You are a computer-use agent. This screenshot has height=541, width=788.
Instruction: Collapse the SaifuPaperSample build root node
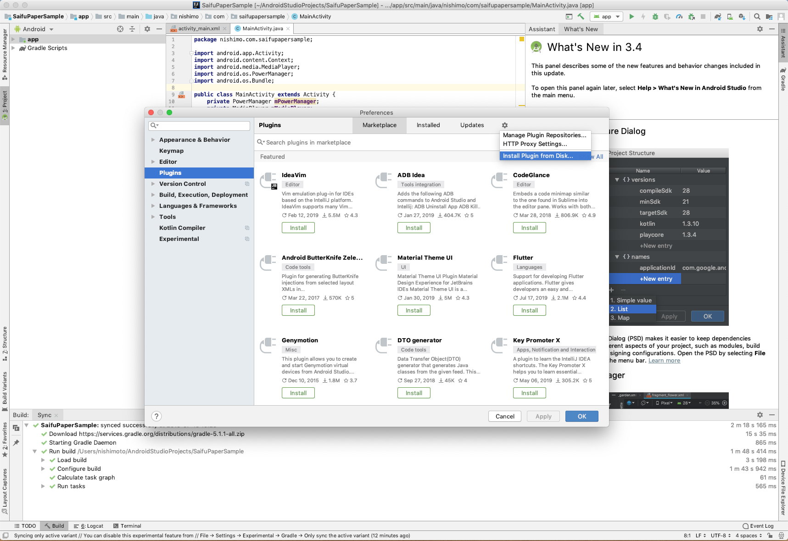(x=27, y=425)
